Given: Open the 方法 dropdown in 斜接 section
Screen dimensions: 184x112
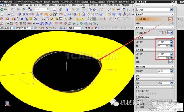Looking at the screenshot, I should 165,83.
